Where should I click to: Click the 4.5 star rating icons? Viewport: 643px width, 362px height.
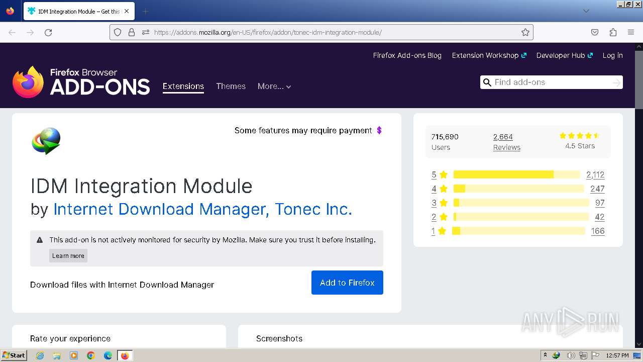580,136
